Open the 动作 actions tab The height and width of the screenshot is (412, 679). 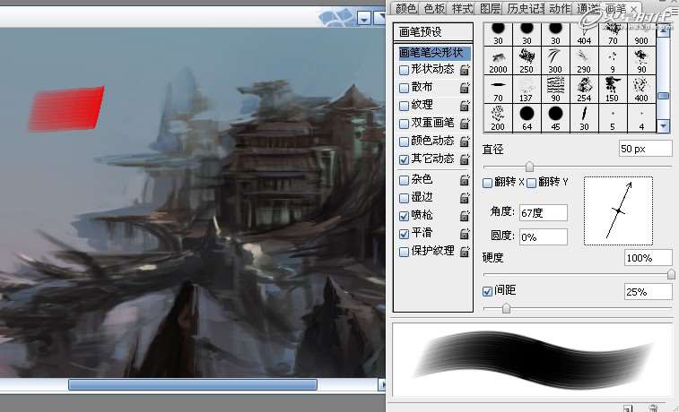(x=561, y=8)
